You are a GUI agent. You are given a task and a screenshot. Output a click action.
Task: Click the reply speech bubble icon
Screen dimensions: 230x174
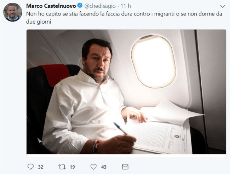[x=31, y=167]
